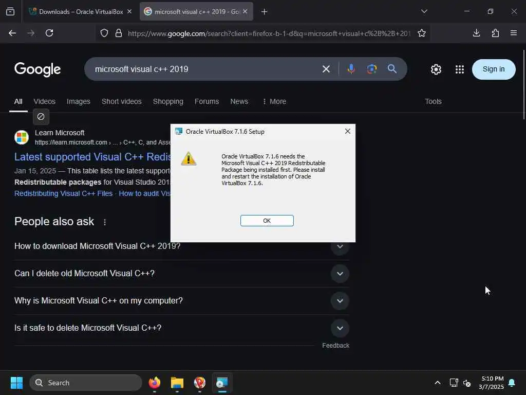Click the muted volume tray icon
Viewport: 526px width, 395px height.
click(x=467, y=383)
